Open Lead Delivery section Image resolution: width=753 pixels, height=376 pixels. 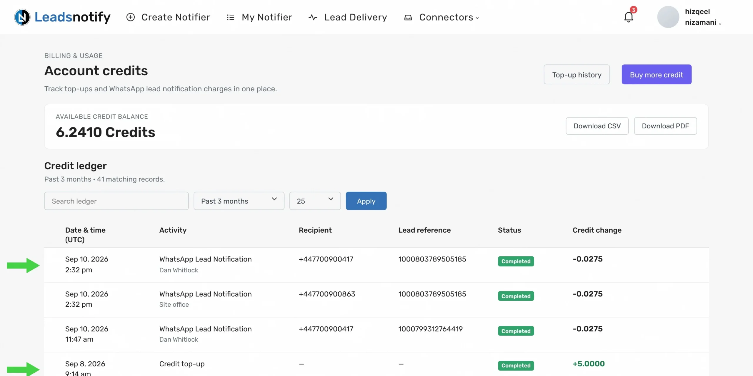tap(356, 17)
